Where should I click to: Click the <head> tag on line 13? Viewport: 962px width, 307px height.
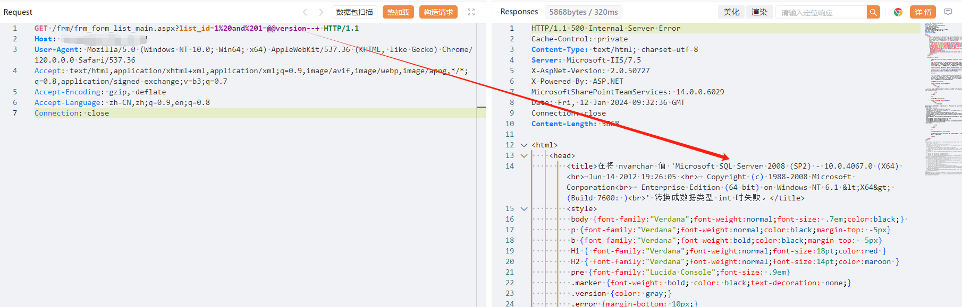pyautogui.click(x=562, y=155)
